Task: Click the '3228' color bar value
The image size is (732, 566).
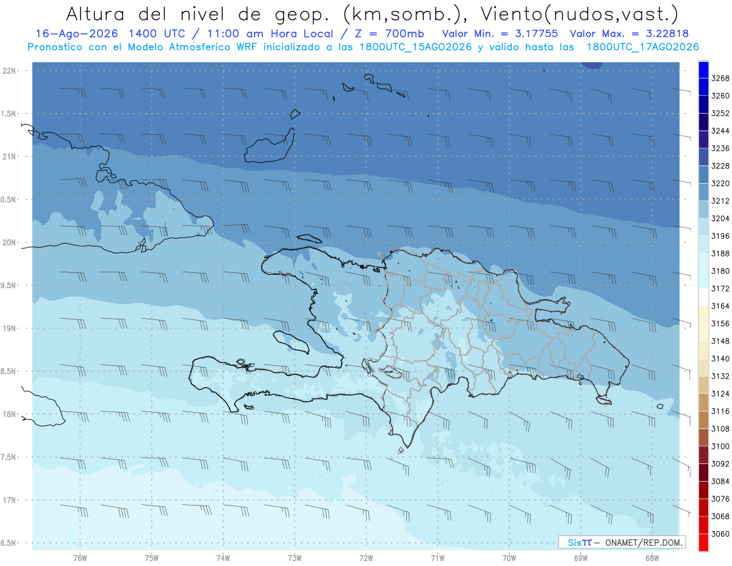Action: [720, 166]
